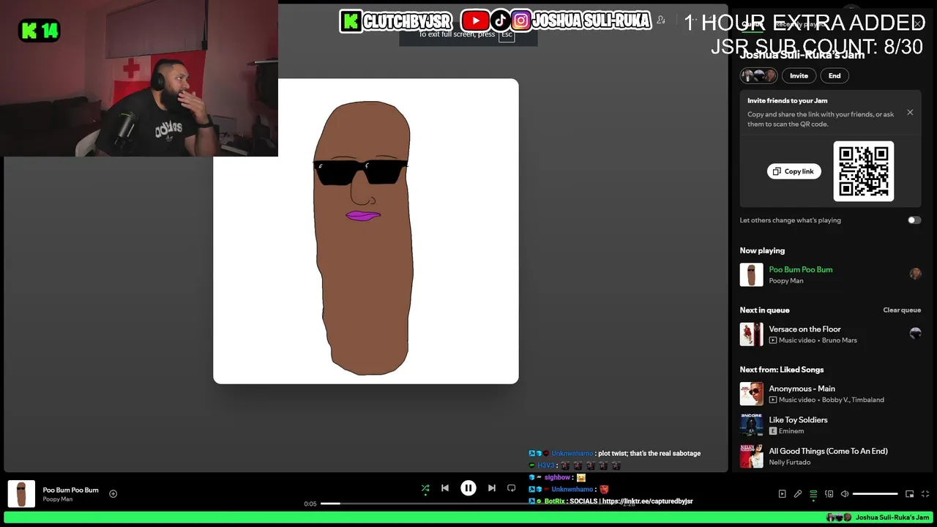Clear the queue
Image resolution: width=937 pixels, height=527 pixels.
coord(902,310)
